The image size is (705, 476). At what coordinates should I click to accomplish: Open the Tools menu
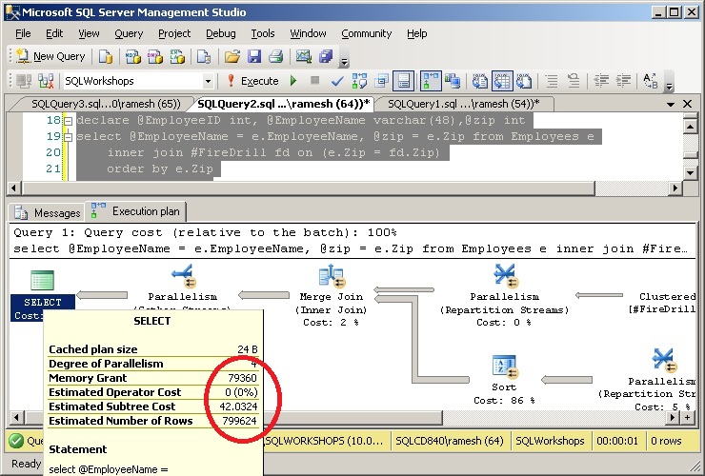[x=263, y=33]
